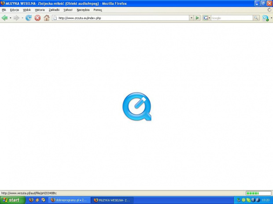Open the Narzędzia menu
The height and width of the screenshot is (204, 273).
coord(83,10)
